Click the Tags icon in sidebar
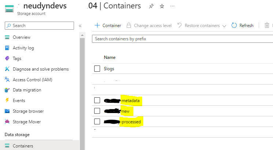This screenshot has height=150, width=273. click(x=7, y=59)
